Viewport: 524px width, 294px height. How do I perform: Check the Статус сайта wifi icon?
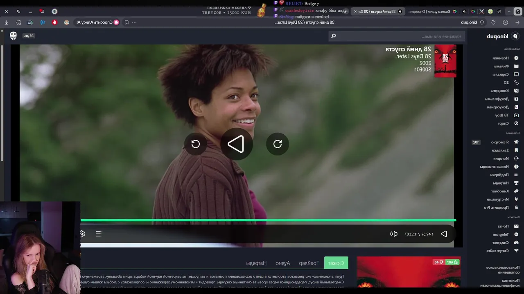tap(516, 251)
